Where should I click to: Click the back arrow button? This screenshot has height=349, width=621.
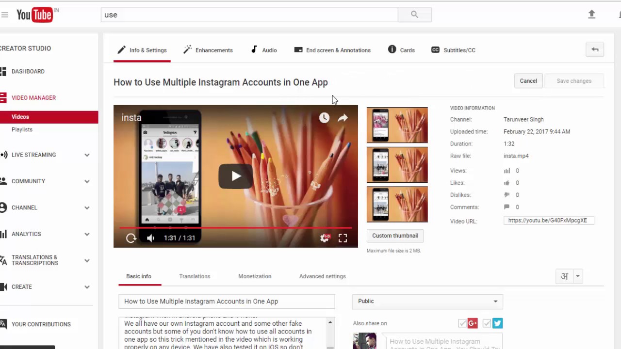[595, 49]
